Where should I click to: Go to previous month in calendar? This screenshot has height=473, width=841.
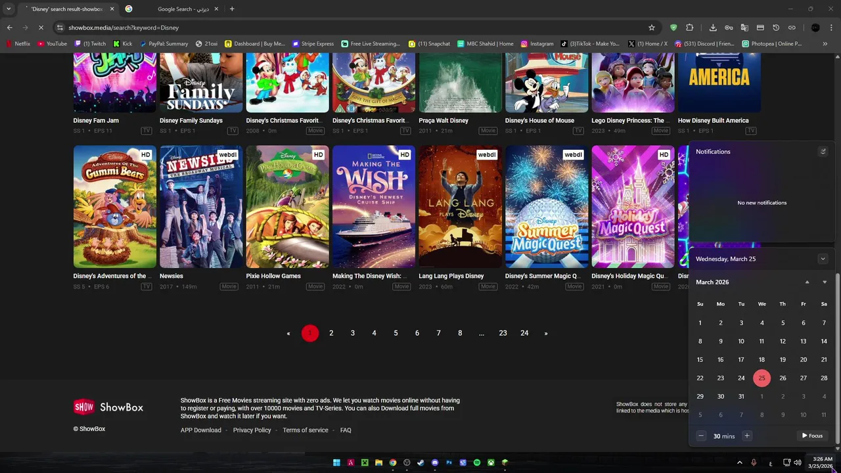coord(807,282)
